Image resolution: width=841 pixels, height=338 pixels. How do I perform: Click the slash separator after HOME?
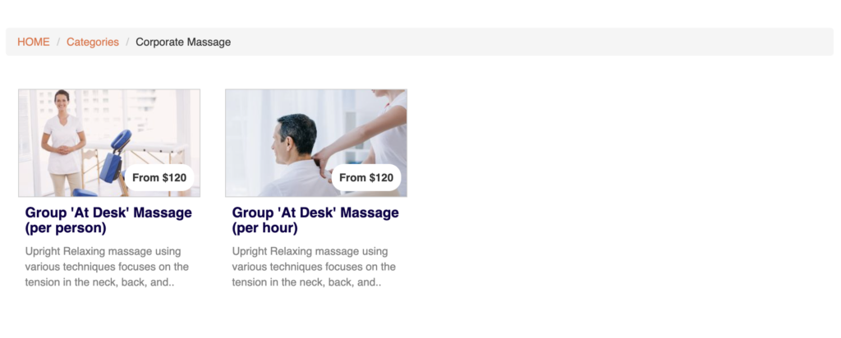point(58,42)
